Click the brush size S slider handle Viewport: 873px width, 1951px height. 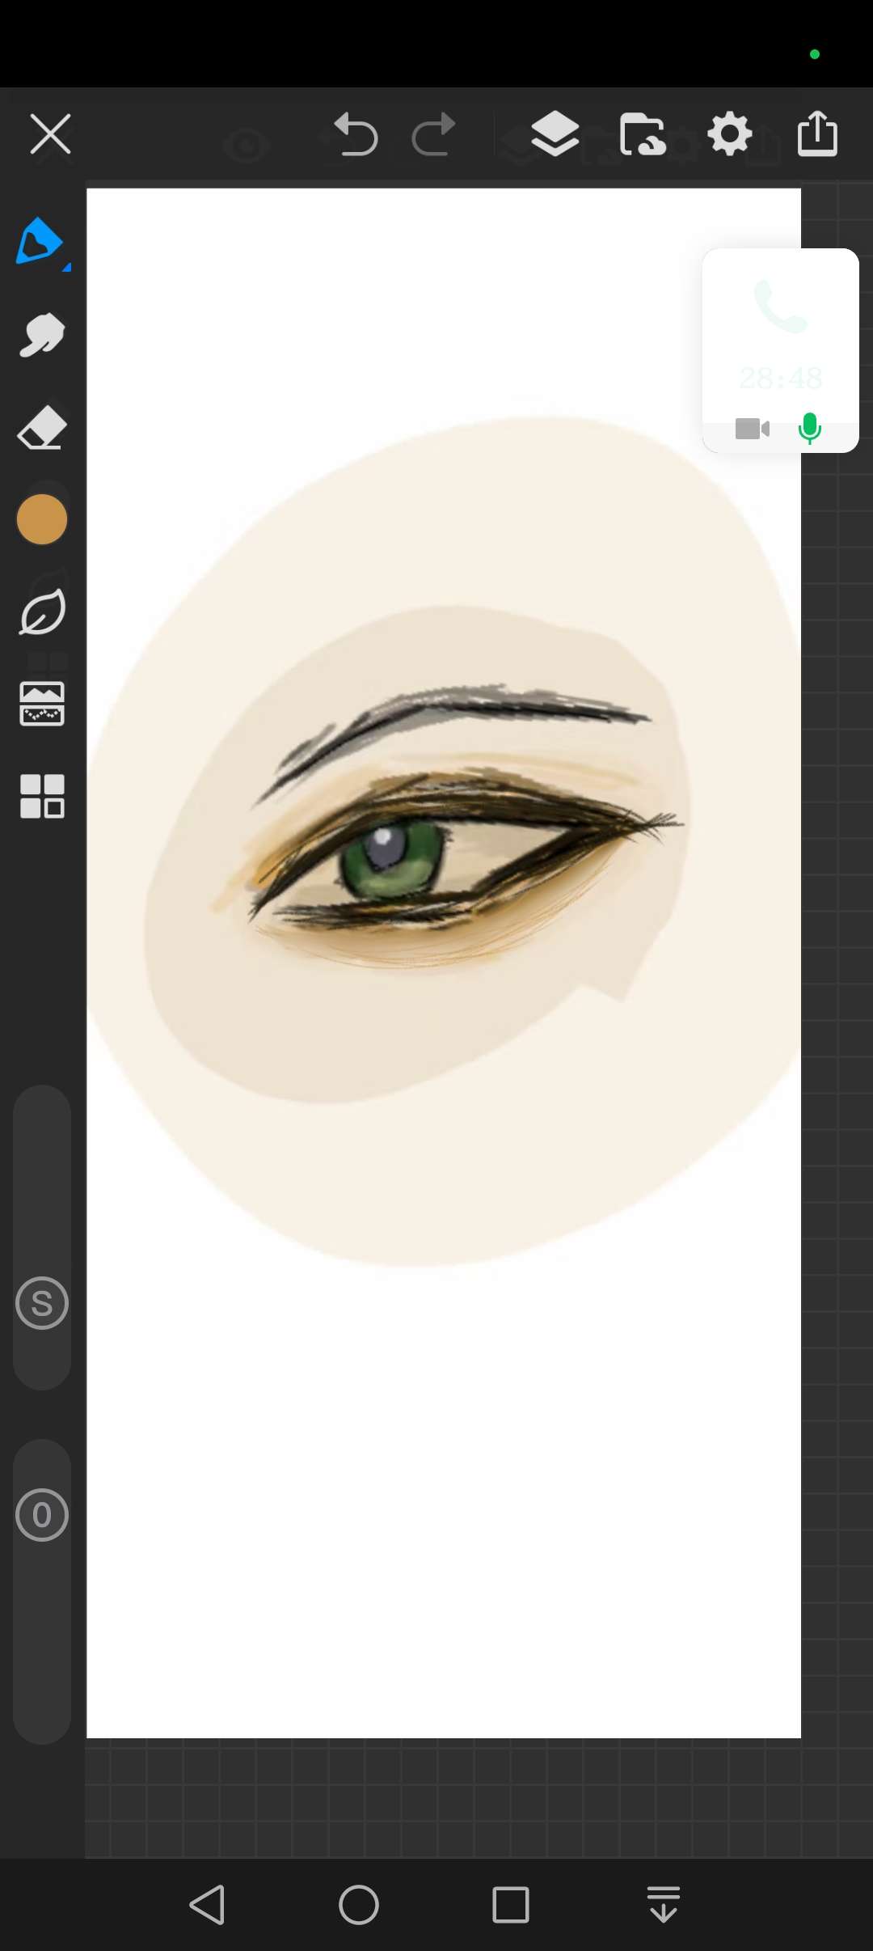[42, 1303]
